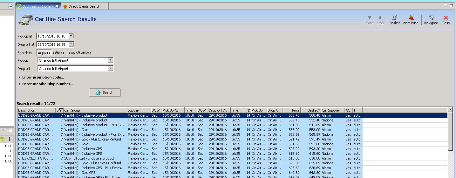
Task: Expand Enter membership number section
Action: point(47,84)
